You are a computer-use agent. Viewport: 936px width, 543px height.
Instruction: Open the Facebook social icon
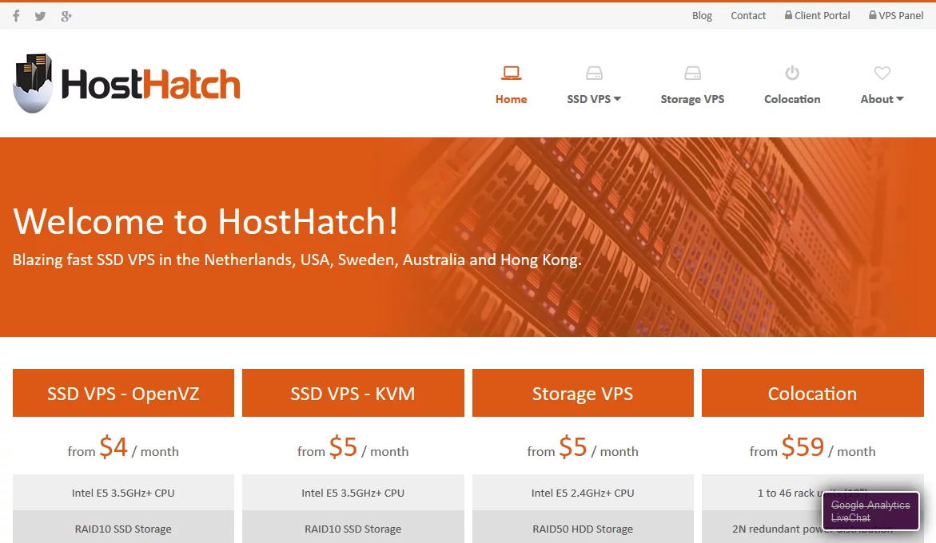pos(16,16)
